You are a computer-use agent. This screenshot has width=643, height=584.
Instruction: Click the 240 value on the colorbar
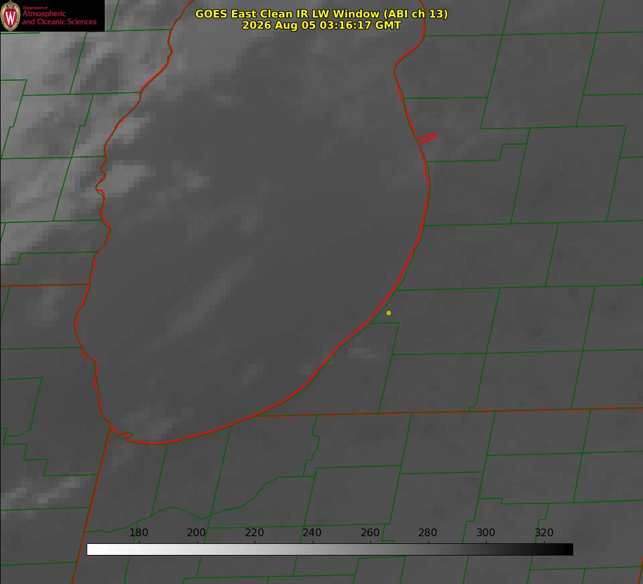click(312, 532)
